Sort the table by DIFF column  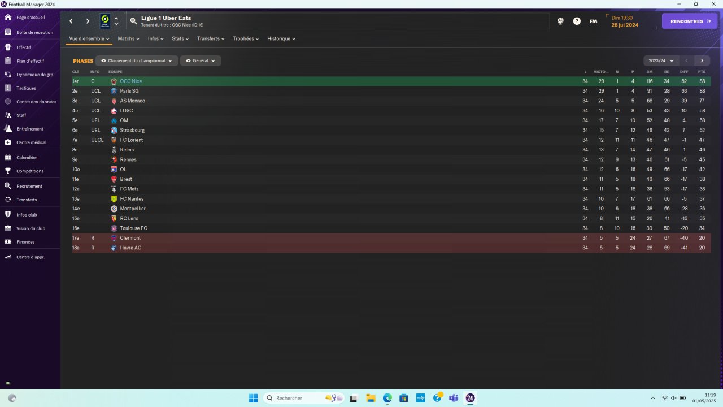coord(684,72)
